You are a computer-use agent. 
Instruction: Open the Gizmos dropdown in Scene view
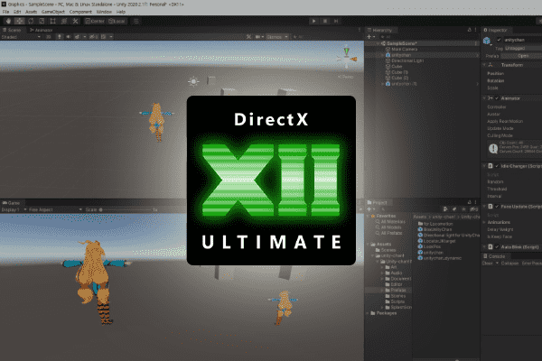click(277, 37)
